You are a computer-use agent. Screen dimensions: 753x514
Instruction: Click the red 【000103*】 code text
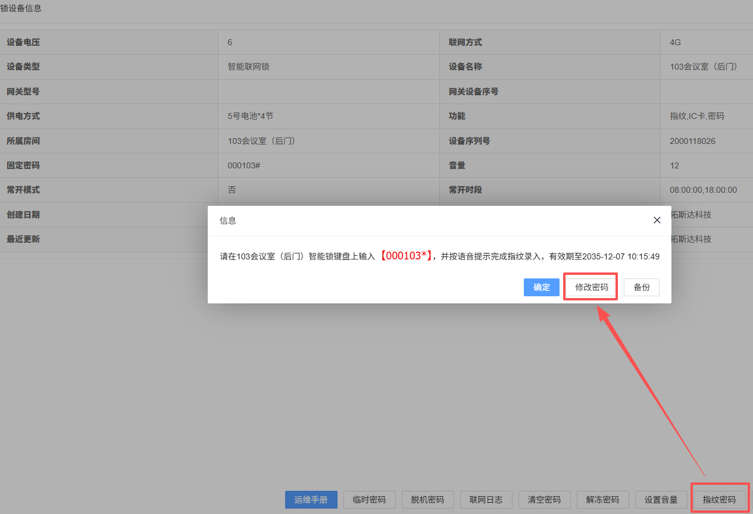[408, 256]
